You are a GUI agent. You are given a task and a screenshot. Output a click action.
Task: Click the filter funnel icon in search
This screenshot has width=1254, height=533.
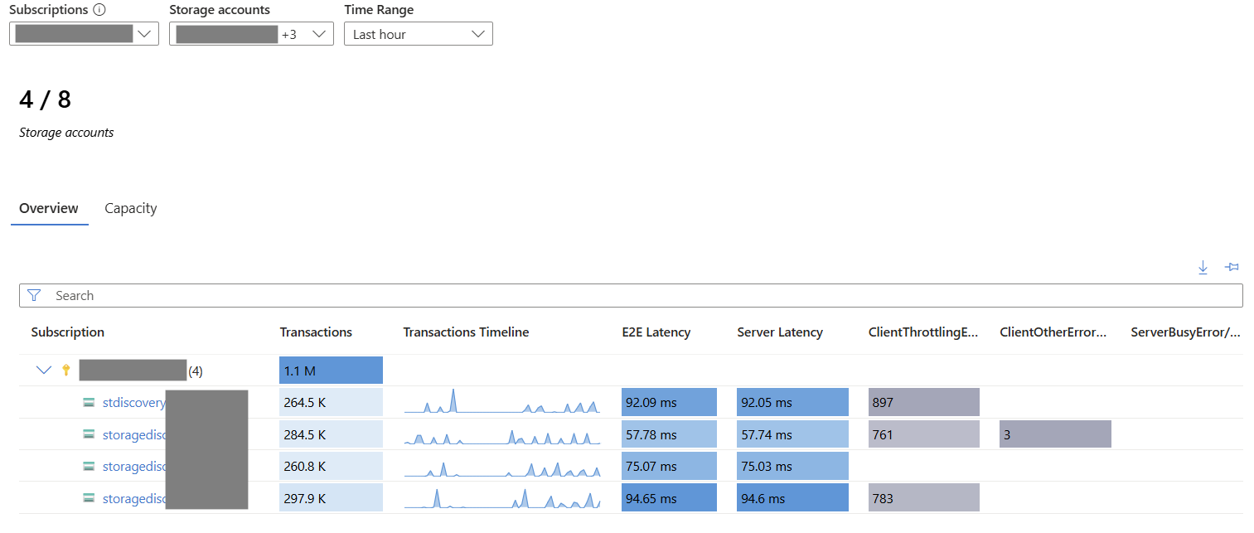pos(34,296)
